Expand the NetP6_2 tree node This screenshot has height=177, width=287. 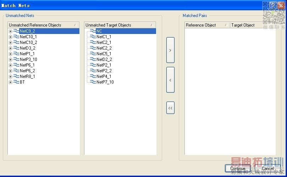click(10, 71)
